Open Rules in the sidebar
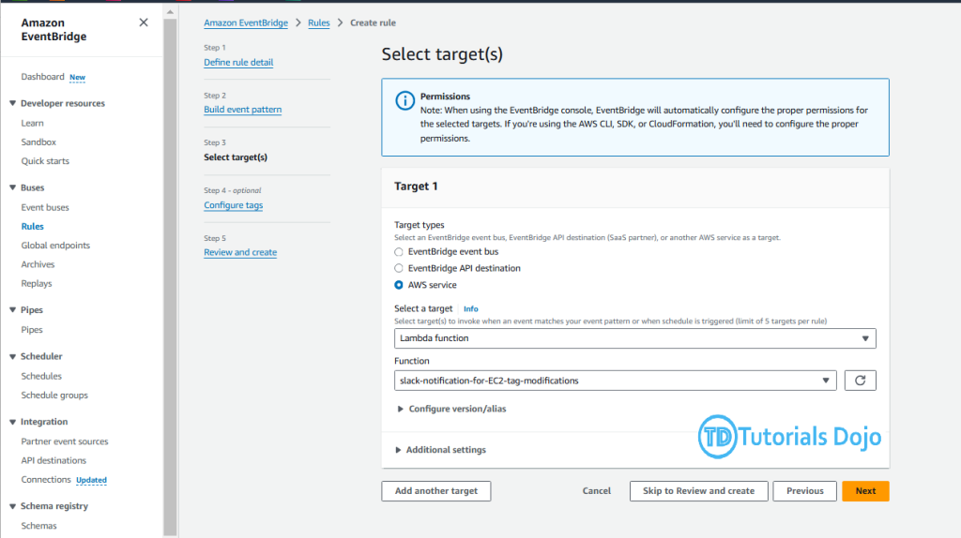The image size is (961, 538). pyautogui.click(x=32, y=227)
